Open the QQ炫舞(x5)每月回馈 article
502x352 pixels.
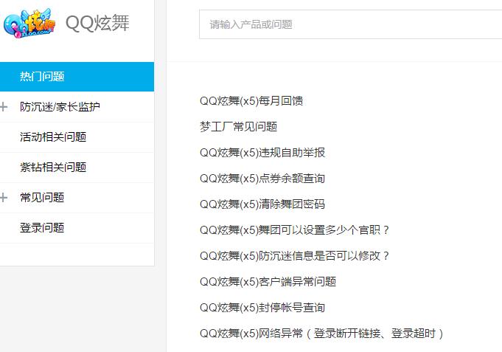[251, 101]
